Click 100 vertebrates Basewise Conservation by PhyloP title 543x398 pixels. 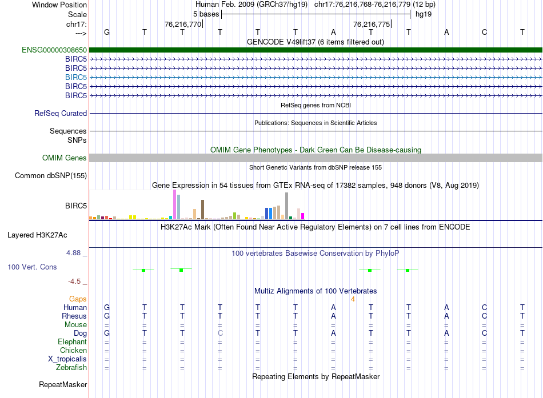pos(315,254)
